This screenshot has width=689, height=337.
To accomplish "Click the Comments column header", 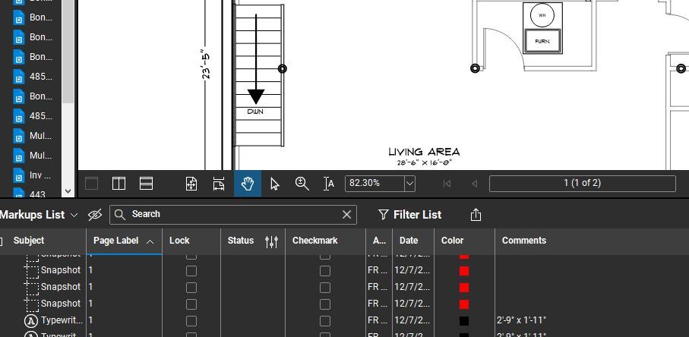I will pos(524,241).
